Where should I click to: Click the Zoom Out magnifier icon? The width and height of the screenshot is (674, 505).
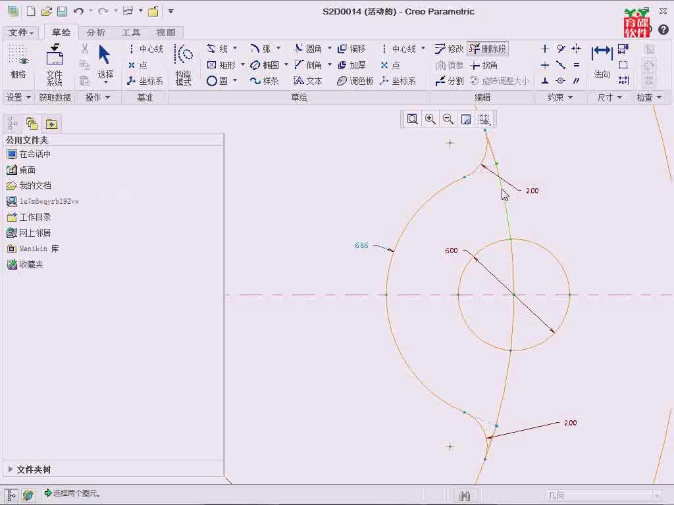[448, 119]
